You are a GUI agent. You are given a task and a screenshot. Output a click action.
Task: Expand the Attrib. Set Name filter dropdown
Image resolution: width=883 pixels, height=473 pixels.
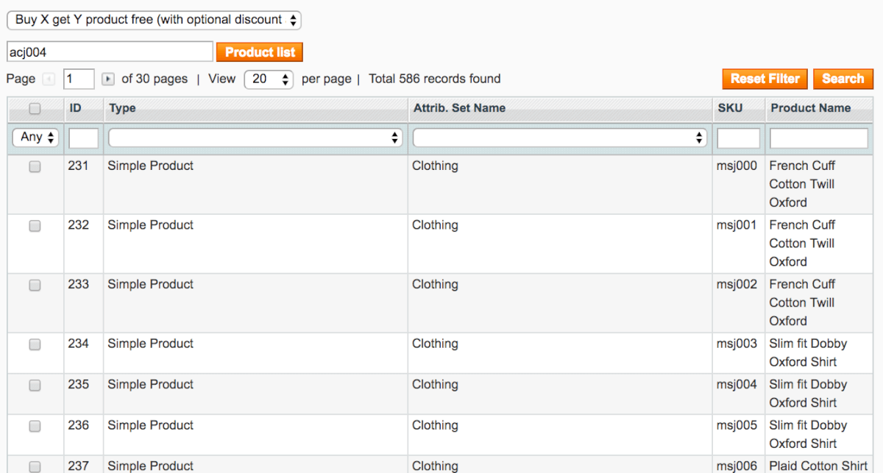point(559,138)
